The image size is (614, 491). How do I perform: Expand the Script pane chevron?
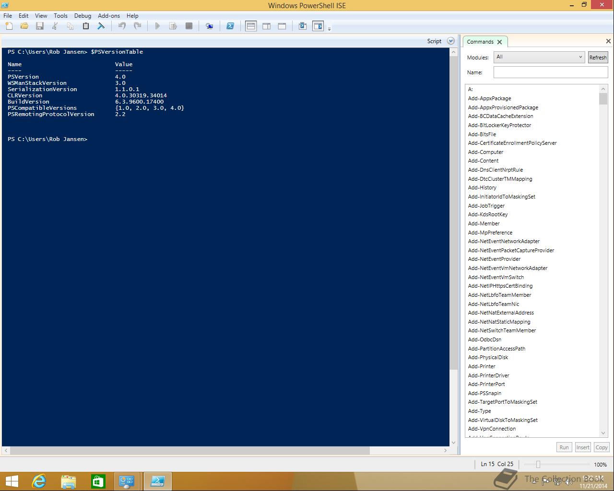pyautogui.click(x=450, y=41)
